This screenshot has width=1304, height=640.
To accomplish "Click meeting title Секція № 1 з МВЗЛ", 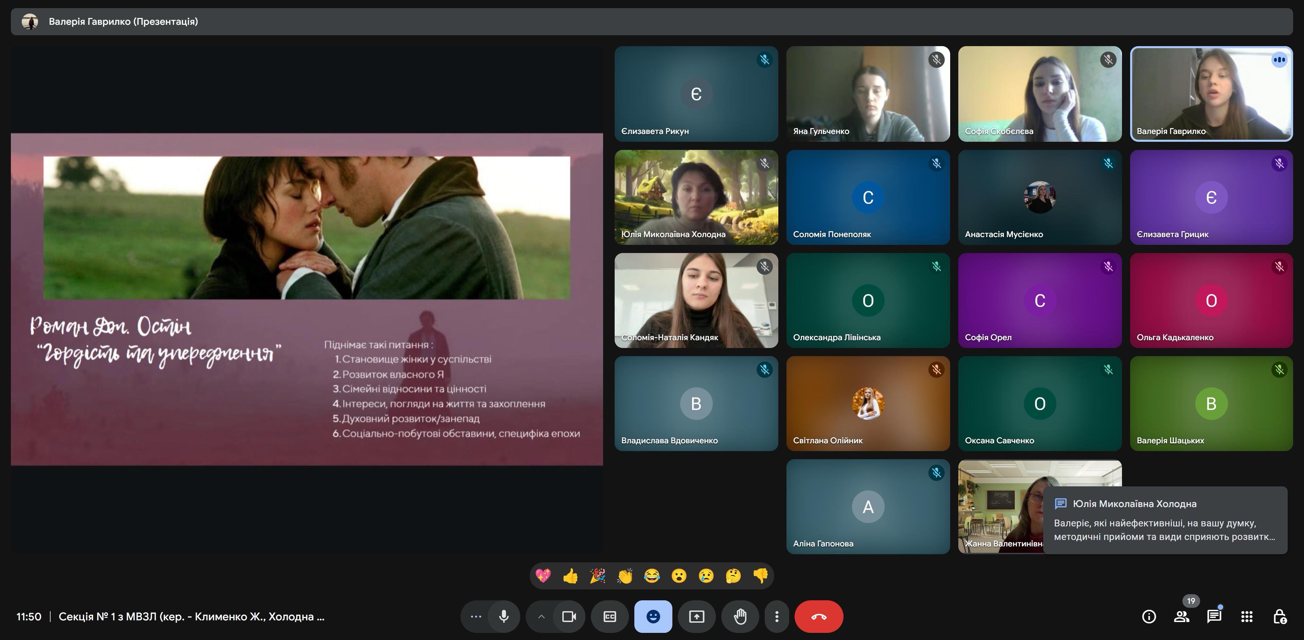I will [x=191, y=616].
